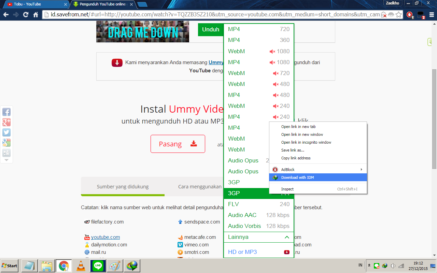Click the Facebook share icon

pos(6,112)
